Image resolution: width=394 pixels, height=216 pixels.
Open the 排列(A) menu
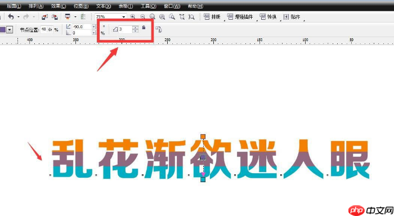pyautogui.click(x=36, y=6)
